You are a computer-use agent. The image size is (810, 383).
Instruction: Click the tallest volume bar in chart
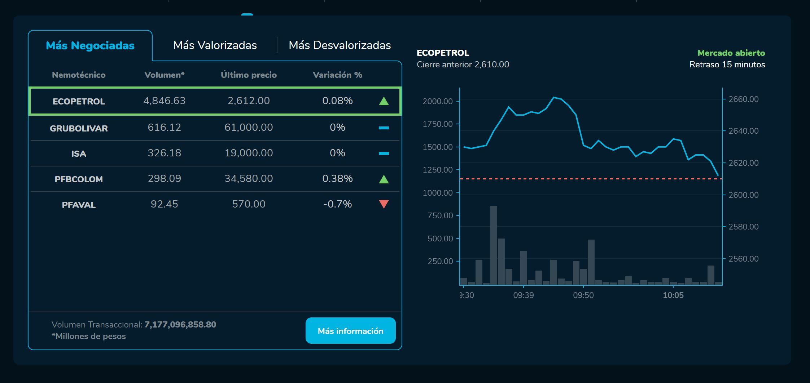click(494, 245)
